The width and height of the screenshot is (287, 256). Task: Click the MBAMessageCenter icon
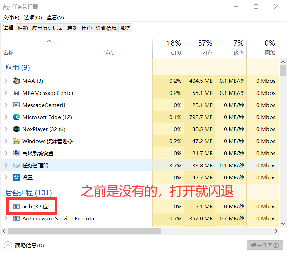17,93
